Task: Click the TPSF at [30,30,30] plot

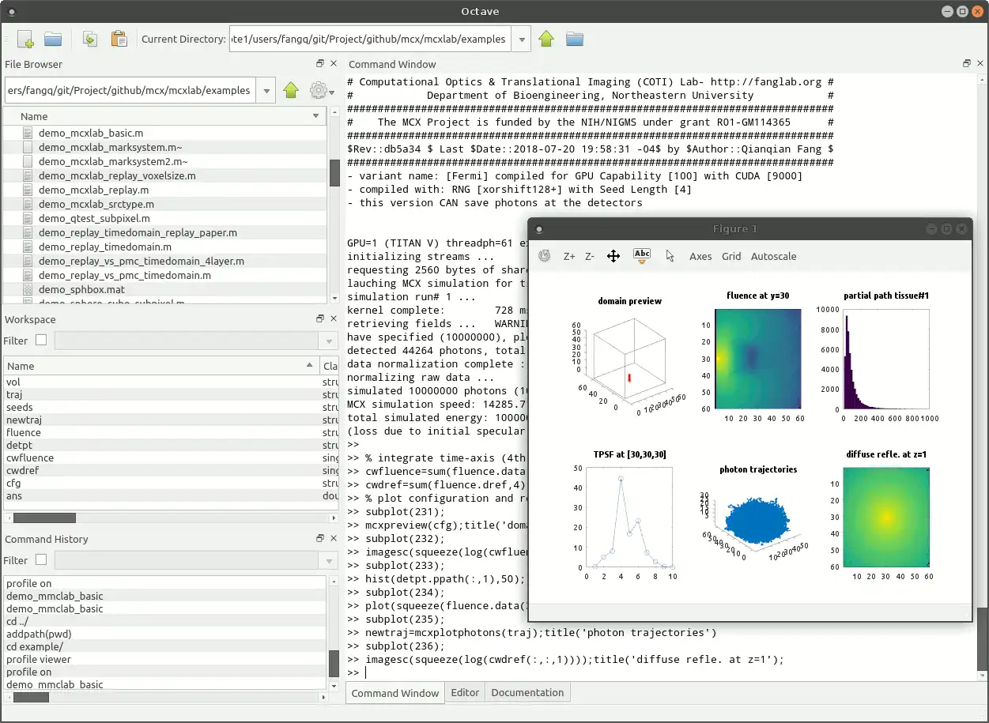Action: click(629, 517)
